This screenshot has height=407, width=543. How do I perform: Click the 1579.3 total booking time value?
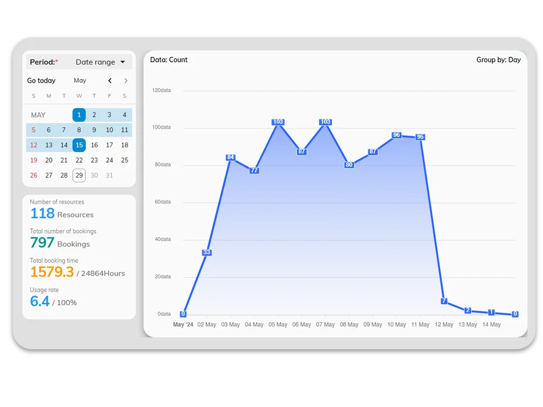coord(52,272)
